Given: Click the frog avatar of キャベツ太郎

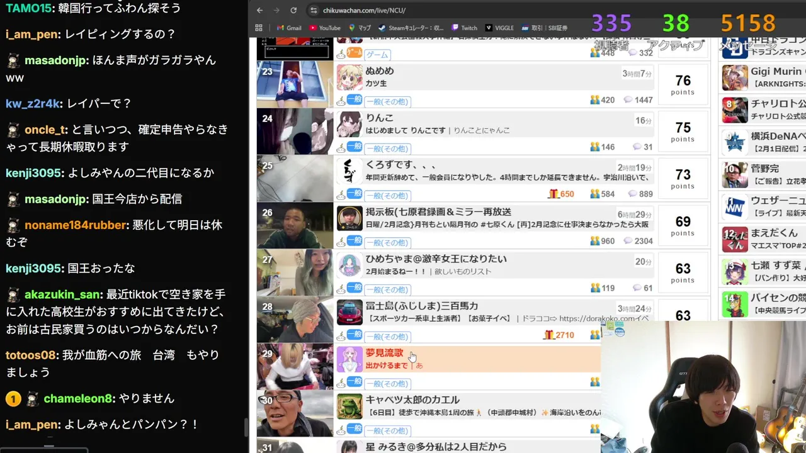Looking at the screenshot, I should click(x=349, y=406).
